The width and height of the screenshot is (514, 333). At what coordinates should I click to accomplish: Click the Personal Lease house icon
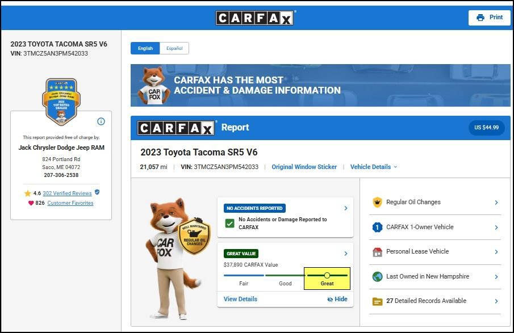pyautogui.click(x=377, y=252)
